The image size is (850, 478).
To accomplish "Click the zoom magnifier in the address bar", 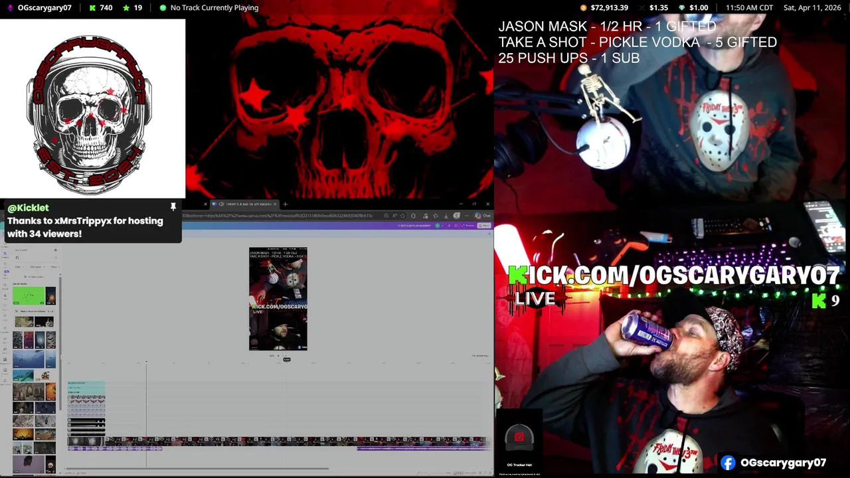I will click(386, 216).
